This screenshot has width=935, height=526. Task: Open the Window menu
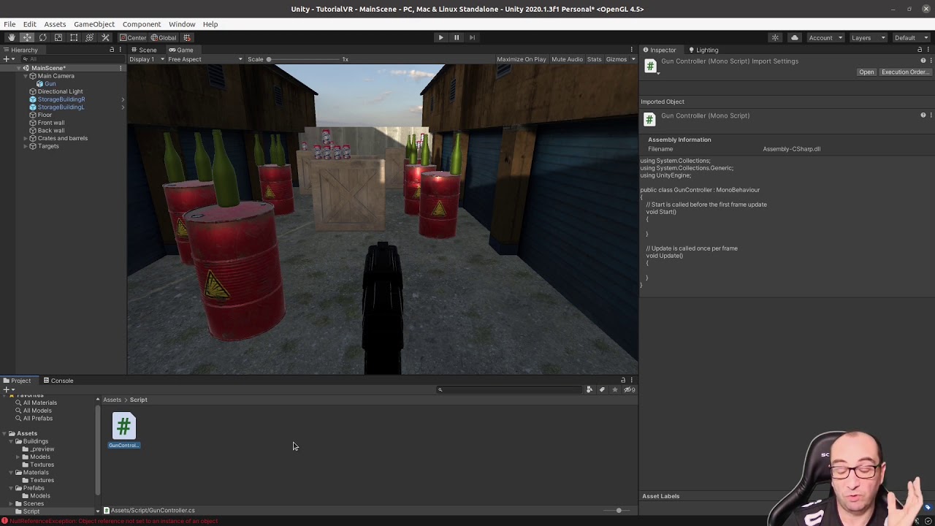[182, 24]
